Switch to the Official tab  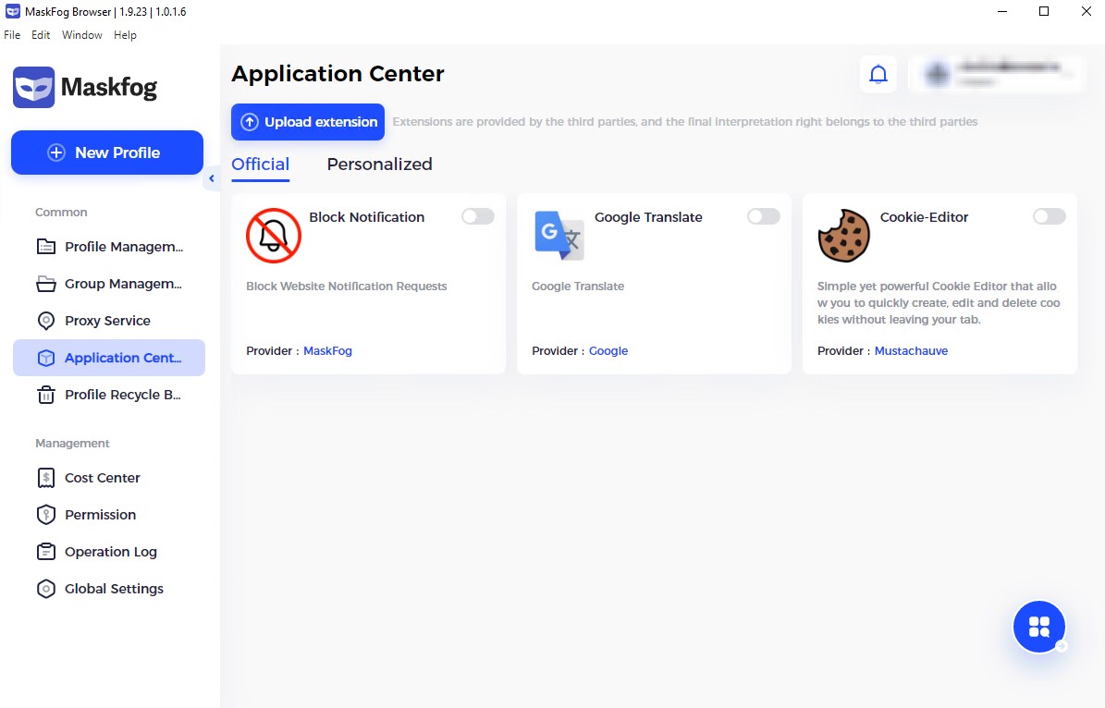click(x=261, y=165)
